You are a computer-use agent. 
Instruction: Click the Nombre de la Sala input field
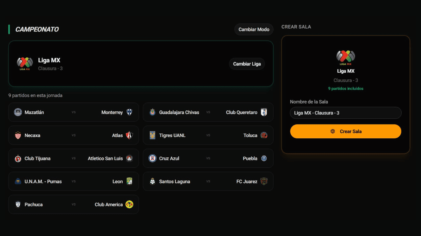click(x=346, y=113)
